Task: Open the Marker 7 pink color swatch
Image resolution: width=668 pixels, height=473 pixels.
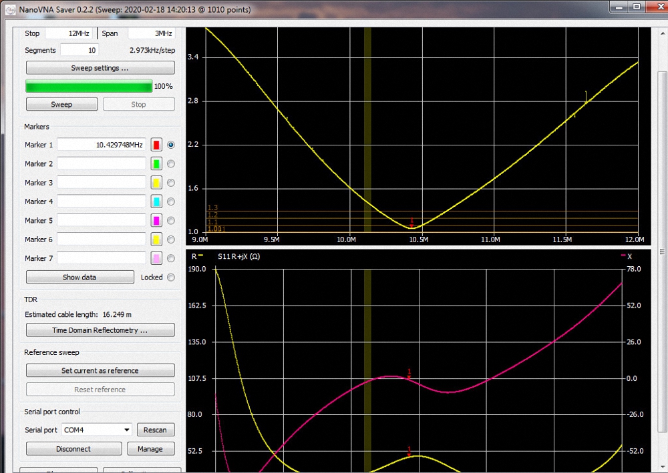Action: tap(156, 258)
